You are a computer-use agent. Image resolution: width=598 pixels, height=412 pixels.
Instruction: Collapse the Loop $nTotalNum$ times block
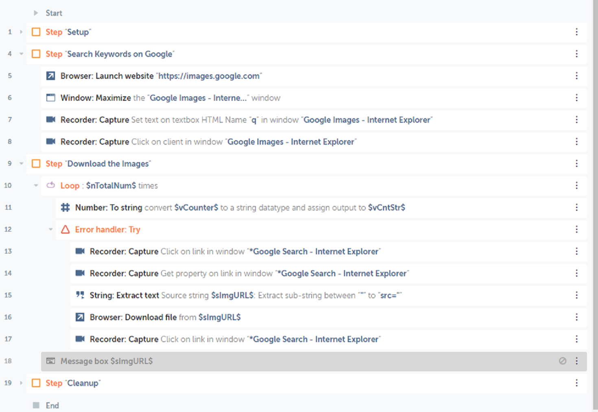pos(36,186)
